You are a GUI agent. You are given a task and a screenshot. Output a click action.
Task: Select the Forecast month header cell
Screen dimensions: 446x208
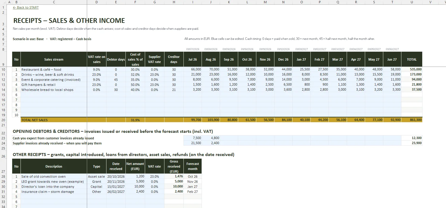(193, 166)
